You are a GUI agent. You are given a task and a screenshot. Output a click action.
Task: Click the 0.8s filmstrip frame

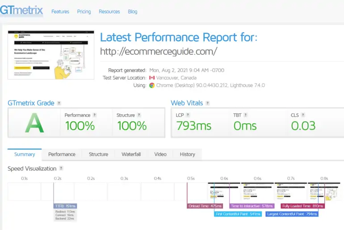click(x=324, y=192)
